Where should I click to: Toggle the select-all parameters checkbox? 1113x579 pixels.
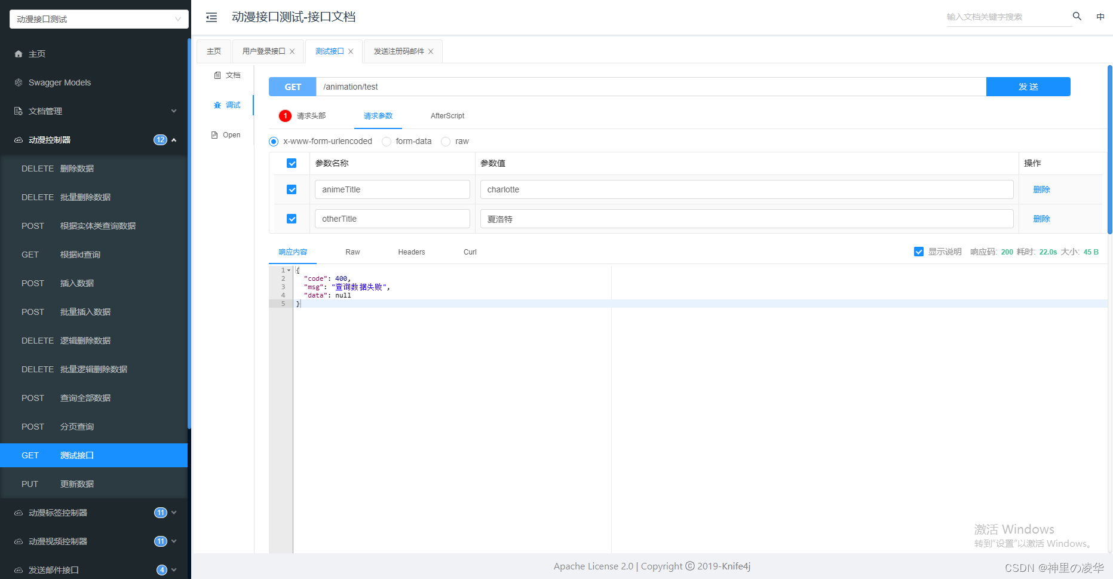pos(292,163)
